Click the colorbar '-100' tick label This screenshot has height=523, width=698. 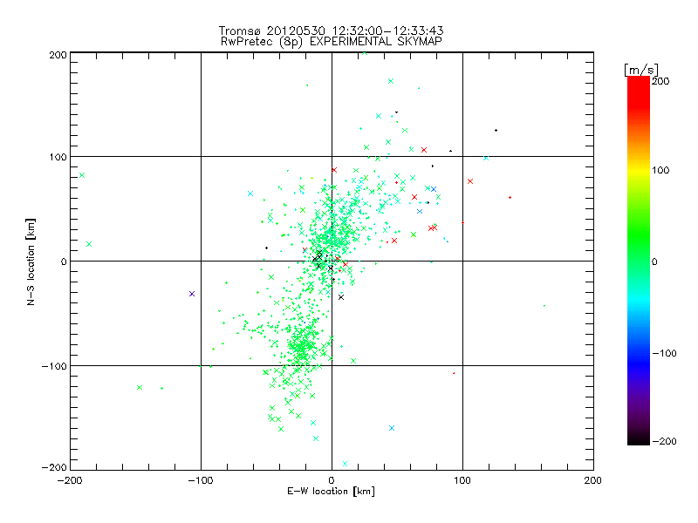point(664,353)
